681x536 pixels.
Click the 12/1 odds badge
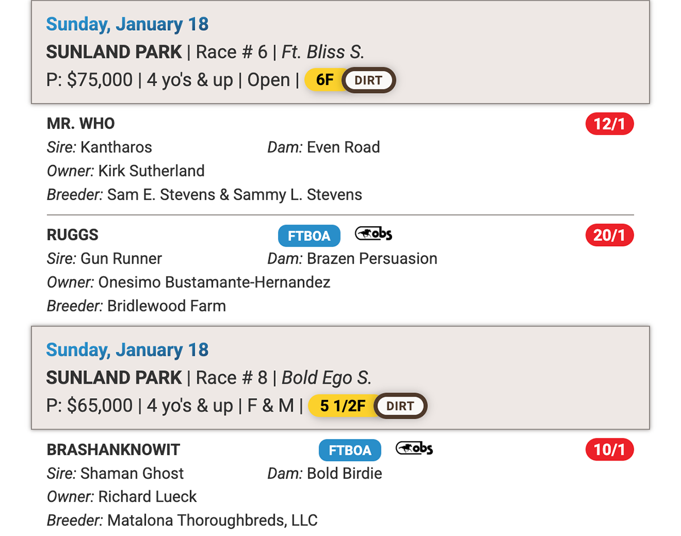(609, 124)
